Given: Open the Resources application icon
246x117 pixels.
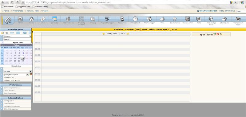Looking at the screenshot, I should click(122, 19).
